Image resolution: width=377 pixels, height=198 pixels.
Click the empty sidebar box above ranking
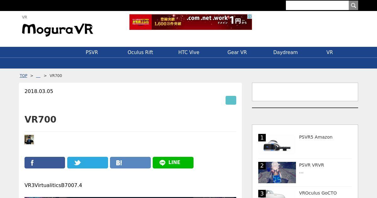tap(305, 92)
